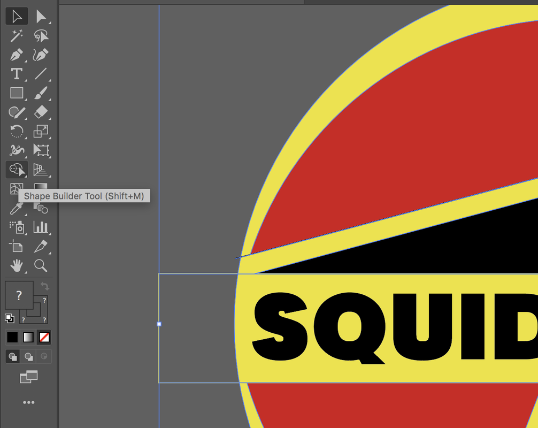Click the SQUID text on the artwork
This screenshot has width=538, height=428.
point(395,328)
